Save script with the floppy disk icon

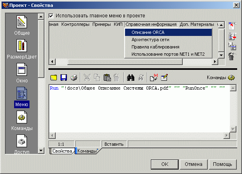64,78
